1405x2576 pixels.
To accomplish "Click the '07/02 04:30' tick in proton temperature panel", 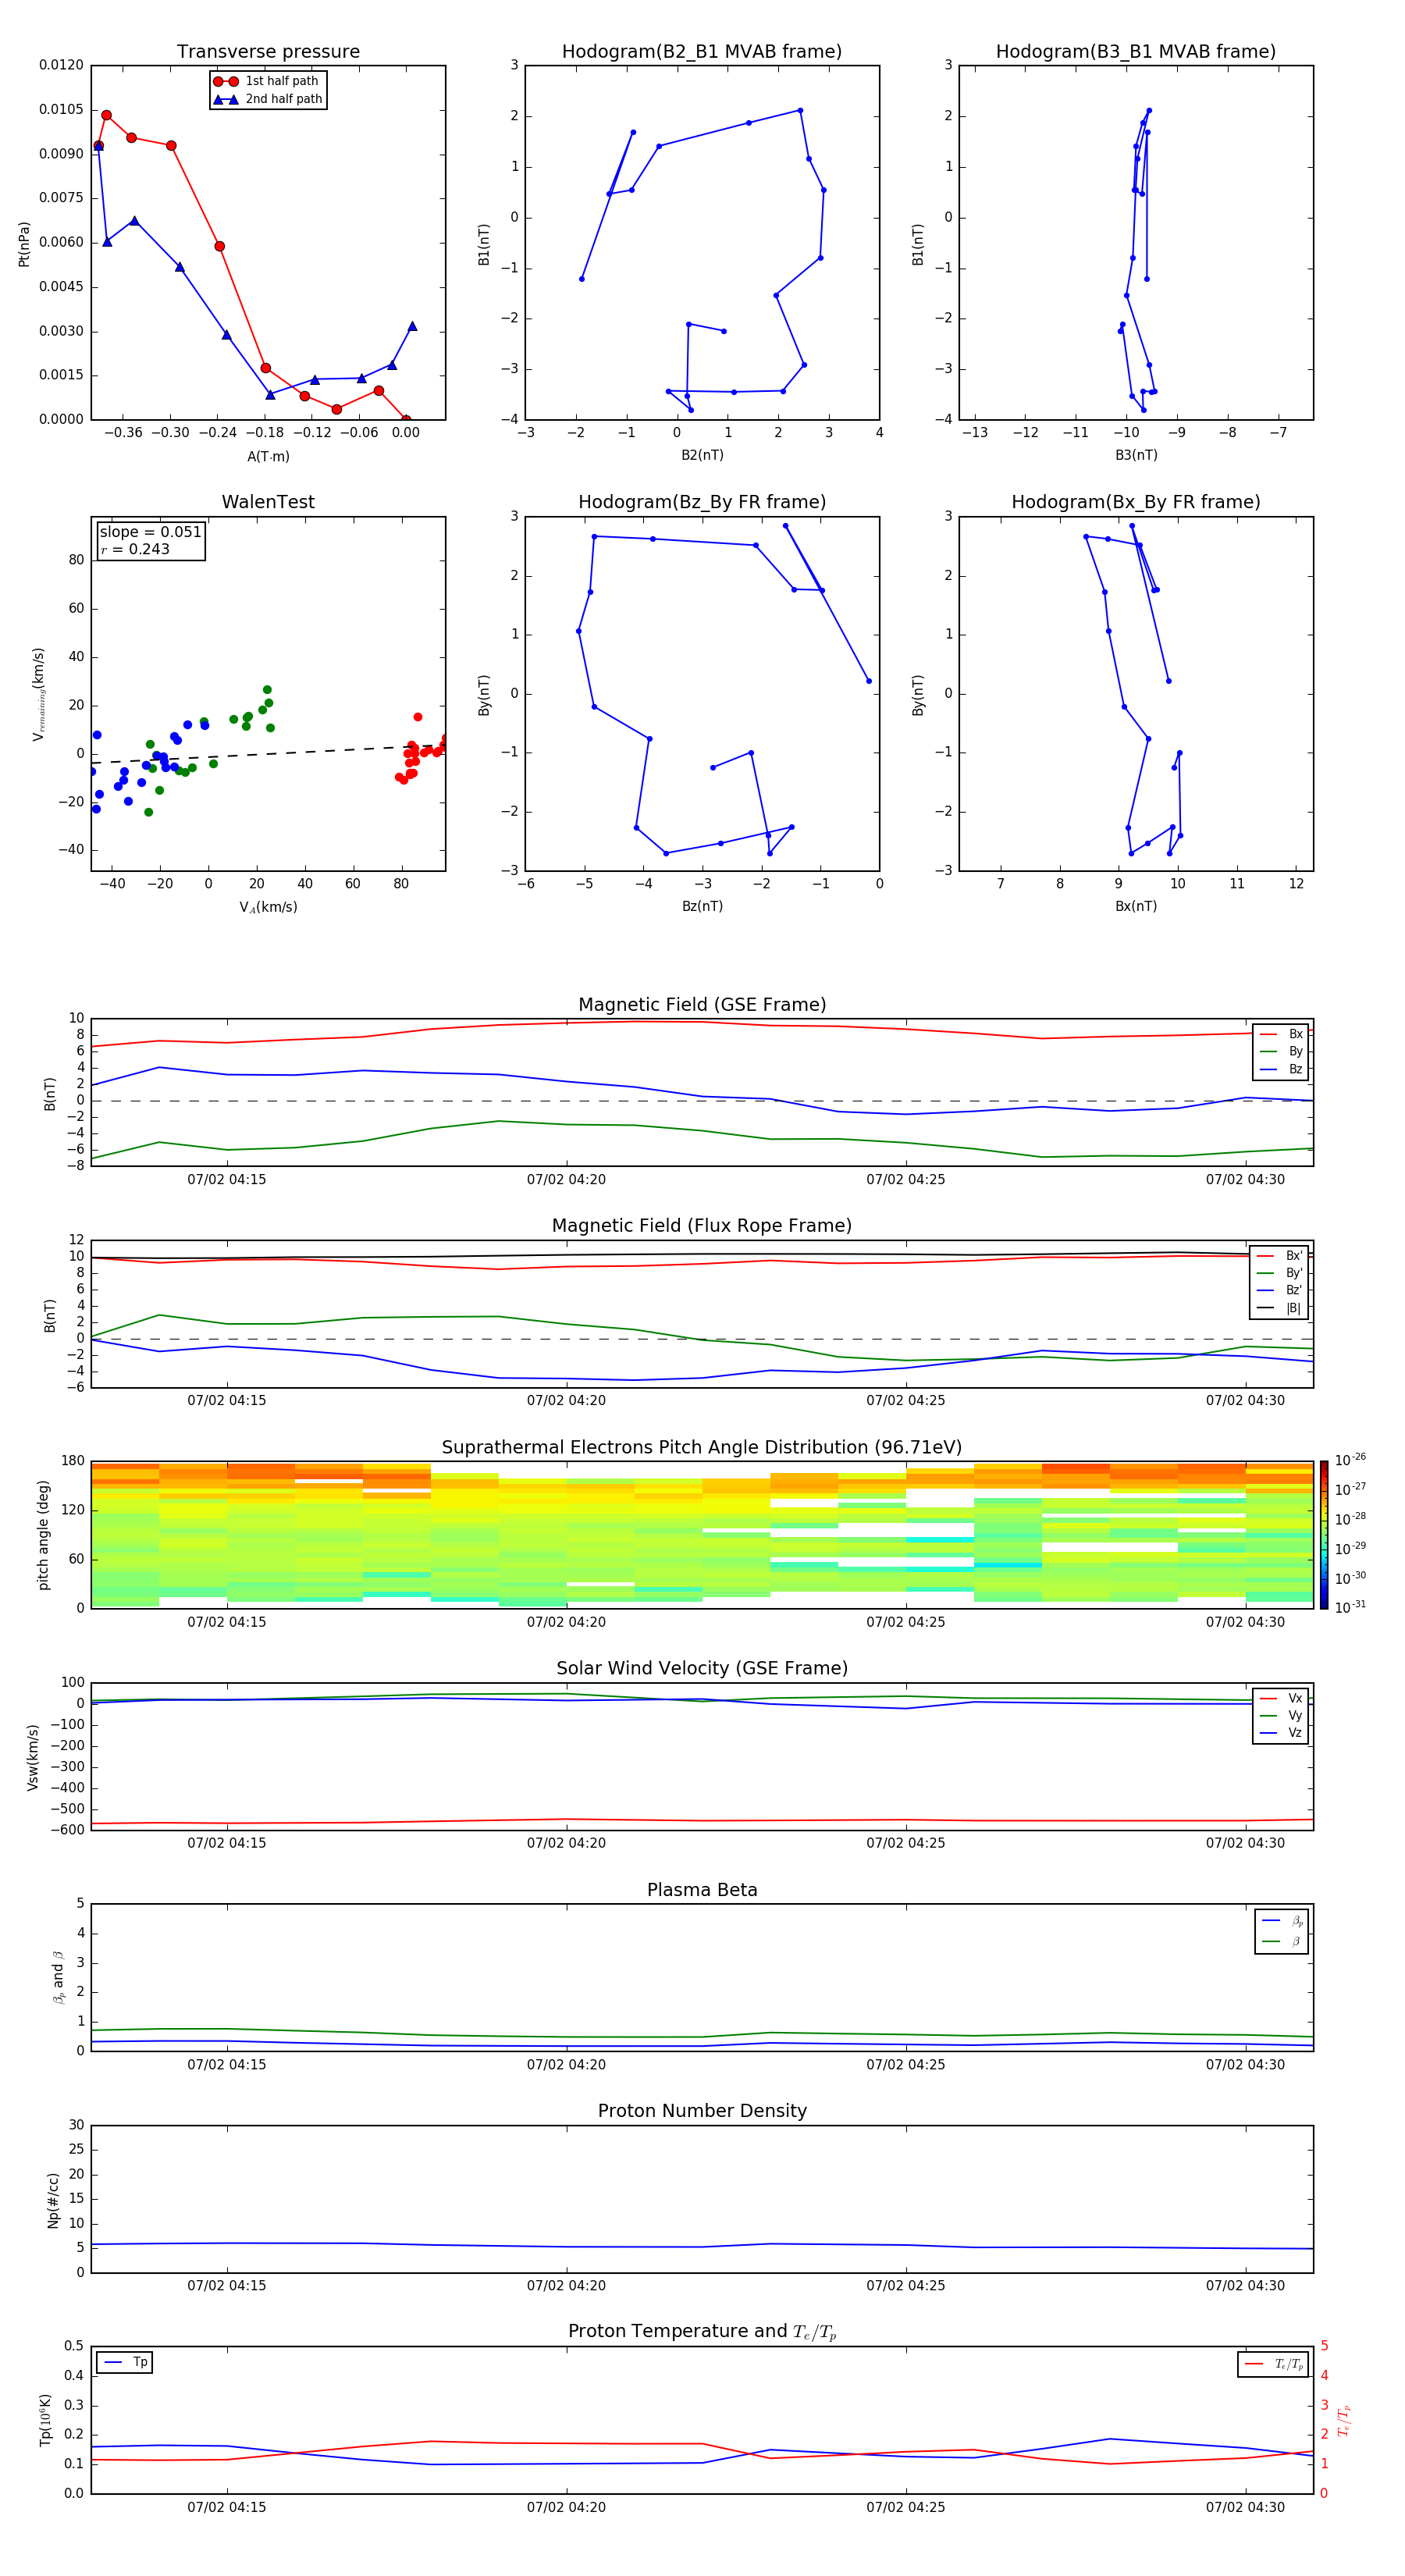I will pyautogui.click(x=1245, y=2507).
